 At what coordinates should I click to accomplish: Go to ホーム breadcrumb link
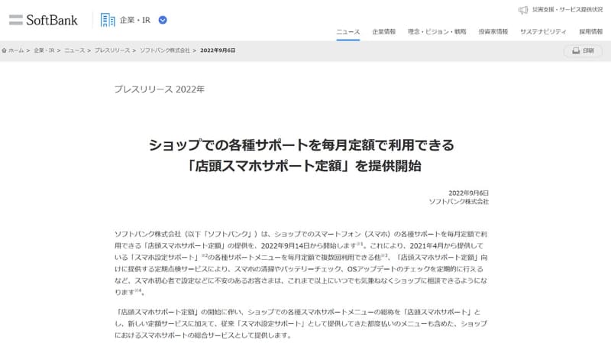(16, 50)
